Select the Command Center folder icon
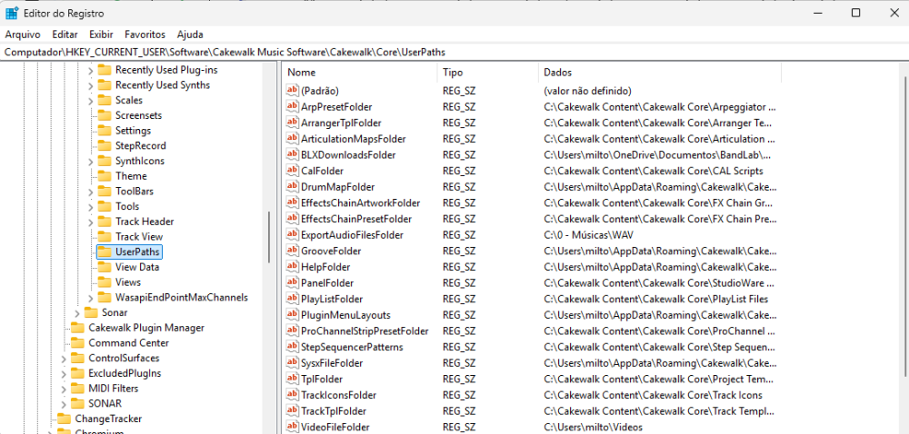This screenshot has width=909, height=434. click(x=77, y=342)
